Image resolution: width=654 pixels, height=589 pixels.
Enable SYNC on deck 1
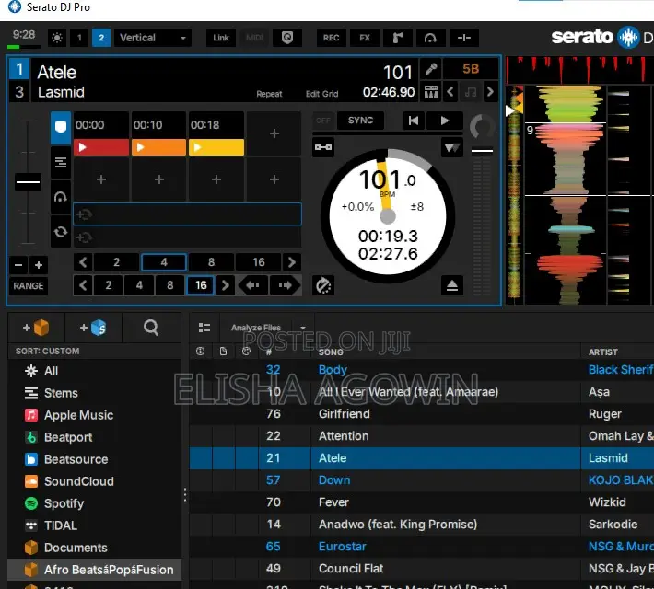(360, 121)
